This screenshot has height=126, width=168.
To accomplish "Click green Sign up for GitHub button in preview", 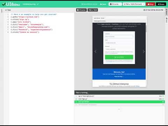I will pyautogui.click(x=119, y=57).
